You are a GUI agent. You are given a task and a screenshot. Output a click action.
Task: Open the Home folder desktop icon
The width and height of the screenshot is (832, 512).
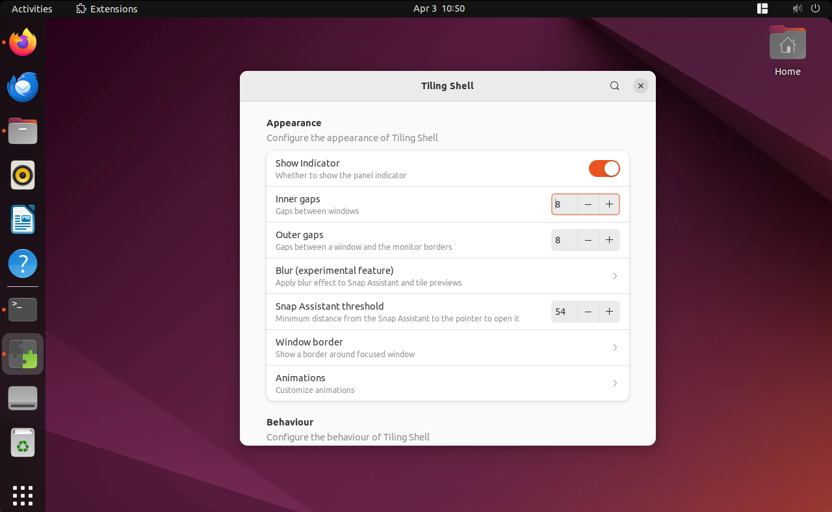pyautogui.click(x=788, y=52)
